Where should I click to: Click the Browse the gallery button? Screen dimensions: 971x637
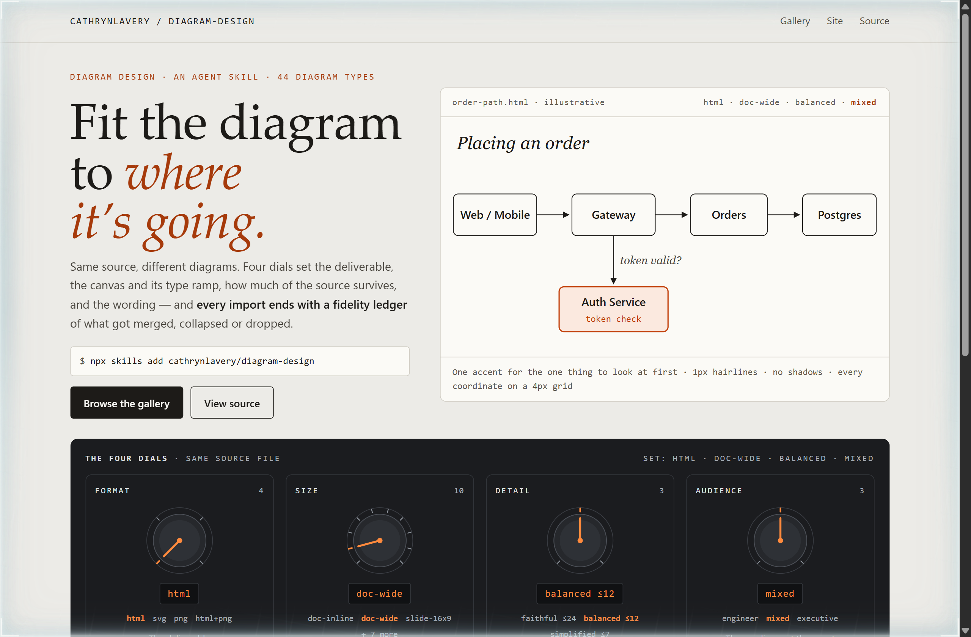click(x=126, y=403)
